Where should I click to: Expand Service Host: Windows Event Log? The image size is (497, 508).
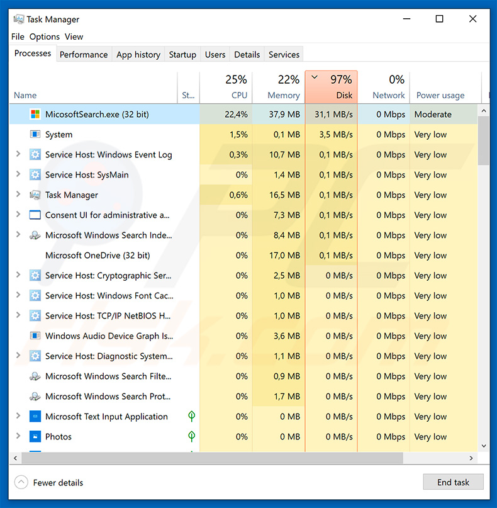click(18, 154)
